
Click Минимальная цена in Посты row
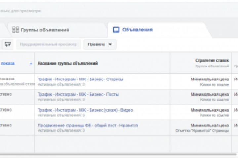click(x=210, y=95)
